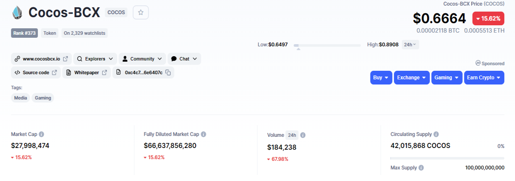This screenshot has height=181, width=515.
Task: Change the 24h low/high range selector
Action: pyautogui.click(x=410, y=45)
